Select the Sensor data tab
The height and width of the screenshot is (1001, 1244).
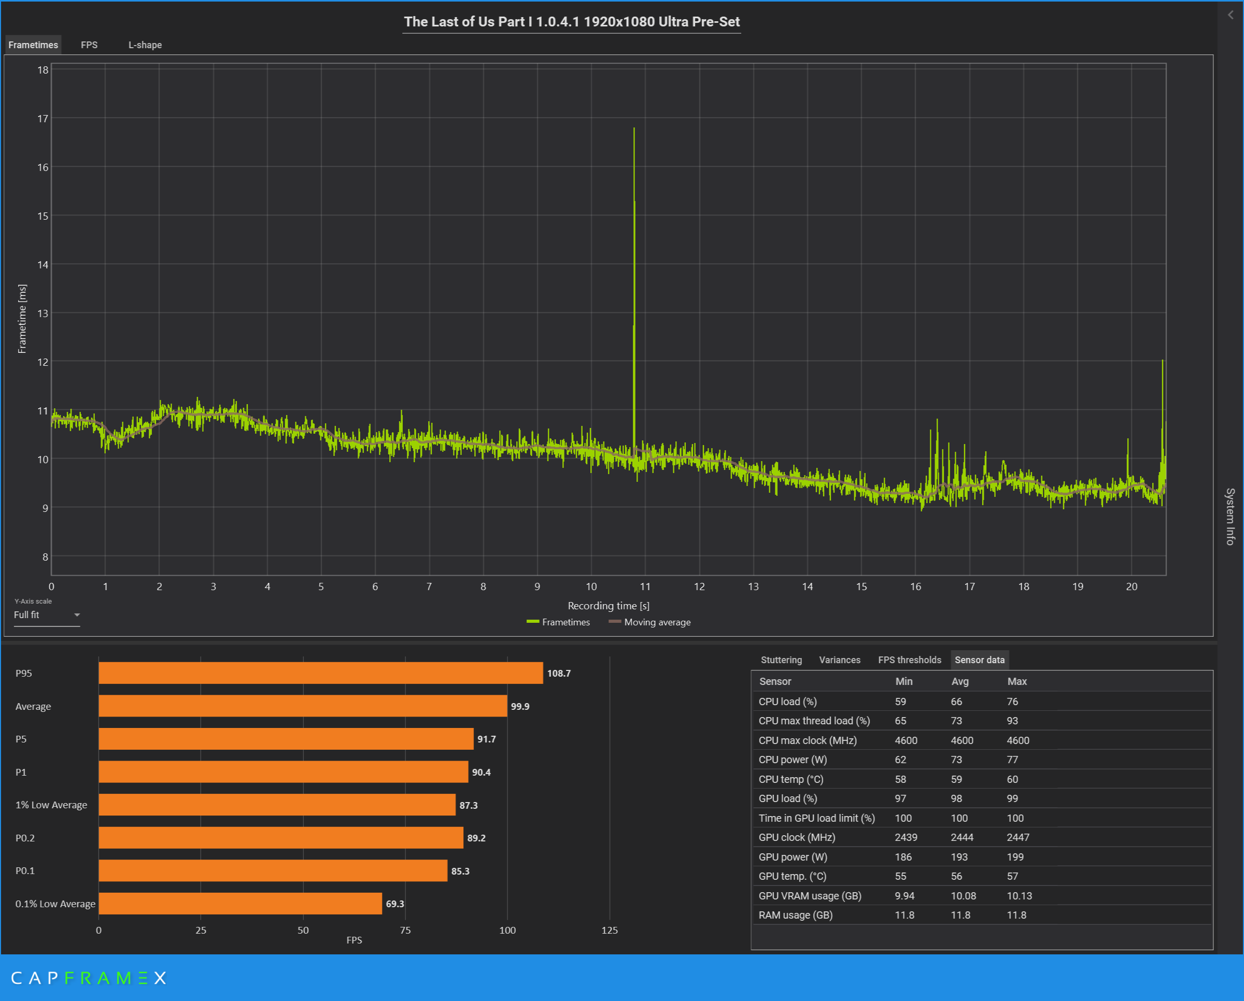coord(979,660)
